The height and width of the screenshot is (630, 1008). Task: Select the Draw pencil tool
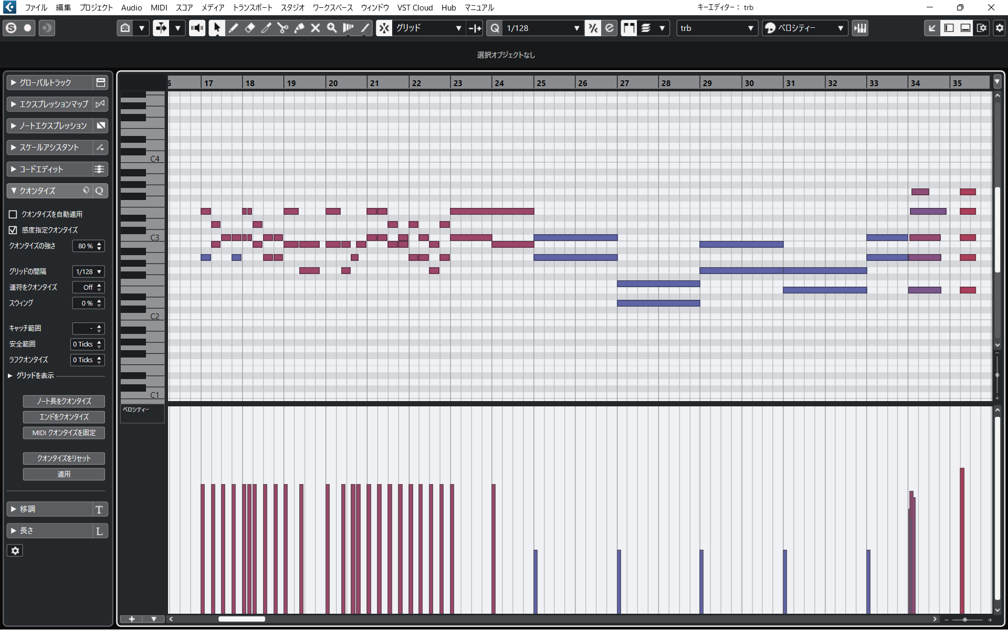(233, 28)
